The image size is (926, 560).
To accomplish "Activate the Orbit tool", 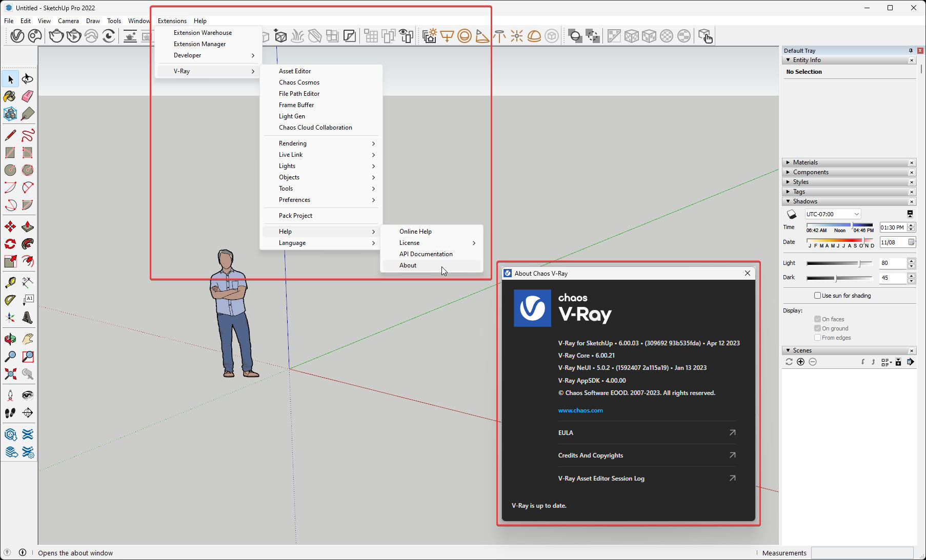I will click(x=10, y=339).
